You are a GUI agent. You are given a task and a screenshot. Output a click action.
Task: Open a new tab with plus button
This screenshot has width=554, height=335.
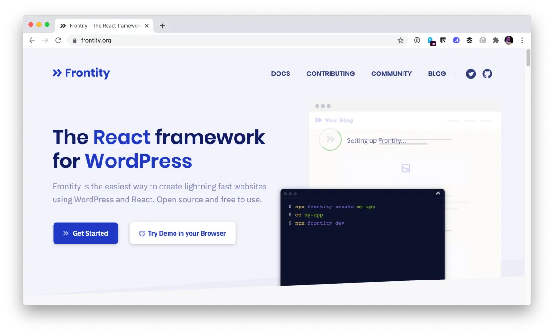tap(162, 26)
